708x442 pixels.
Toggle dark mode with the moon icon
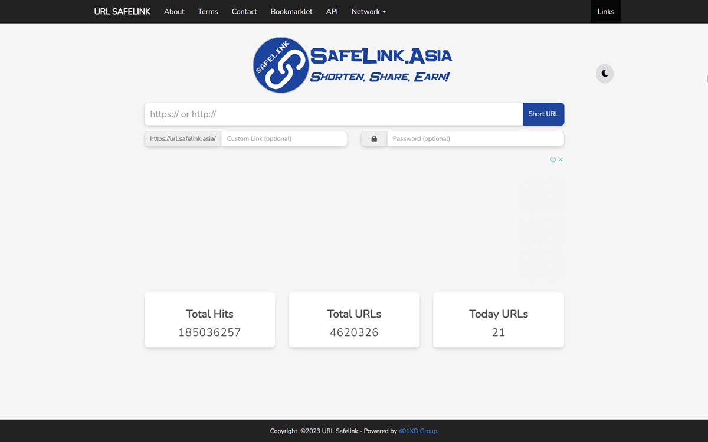tap(605, 74)
